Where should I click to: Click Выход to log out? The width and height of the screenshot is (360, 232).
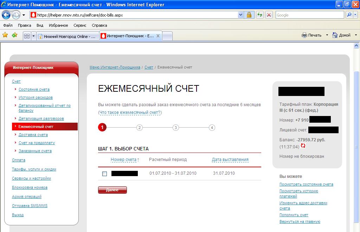(18, 215)
